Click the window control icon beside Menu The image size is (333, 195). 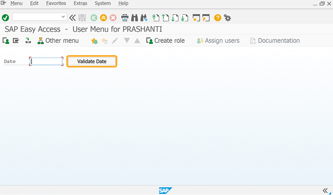(x=4, y=3)
